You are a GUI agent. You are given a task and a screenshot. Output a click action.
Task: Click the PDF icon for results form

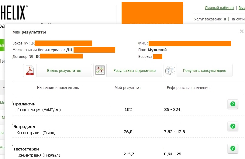tap(30, 71)
